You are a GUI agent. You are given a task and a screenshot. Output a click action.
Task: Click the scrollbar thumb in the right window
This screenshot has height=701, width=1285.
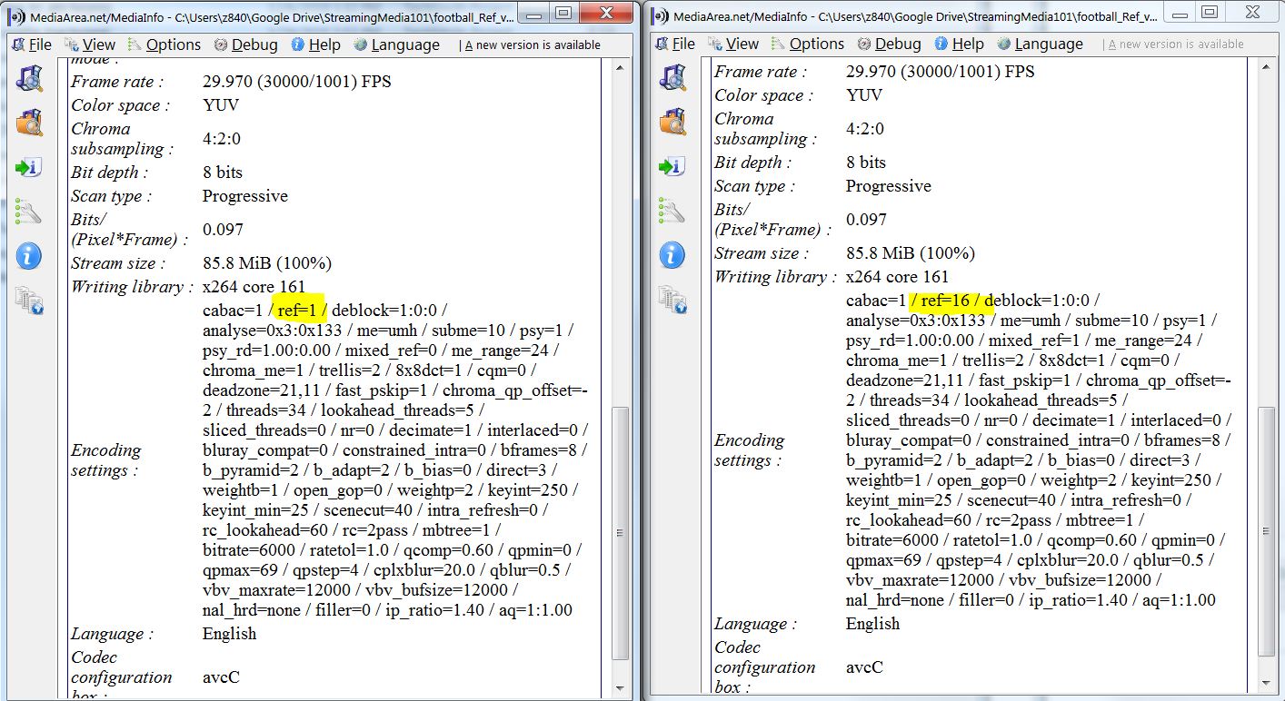(x=1265, y=531)
